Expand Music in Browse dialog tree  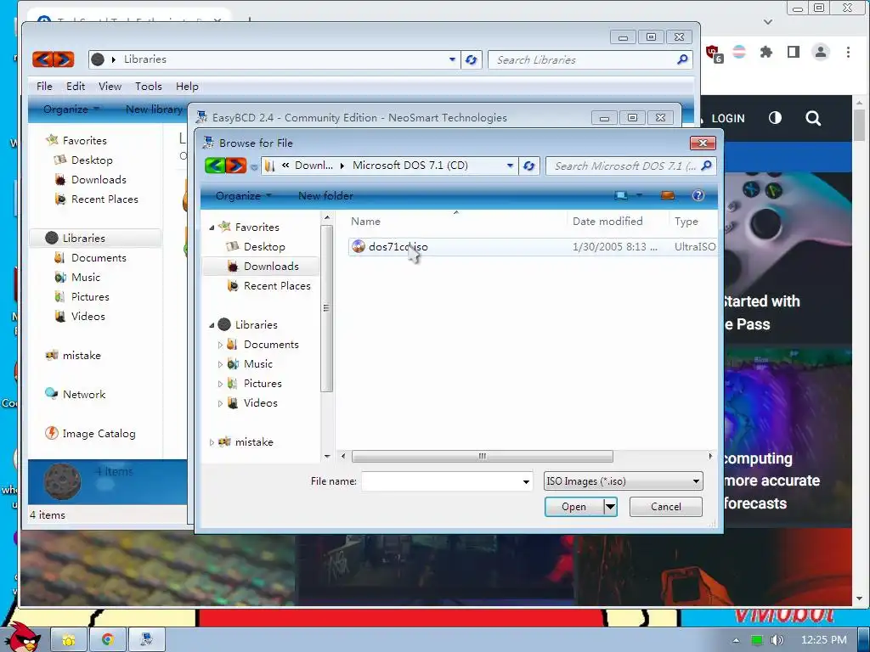click(220, 364)
